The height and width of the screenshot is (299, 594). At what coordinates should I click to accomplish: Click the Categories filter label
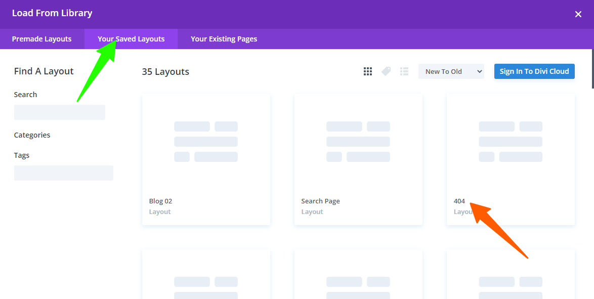click(x=32, y=135)
